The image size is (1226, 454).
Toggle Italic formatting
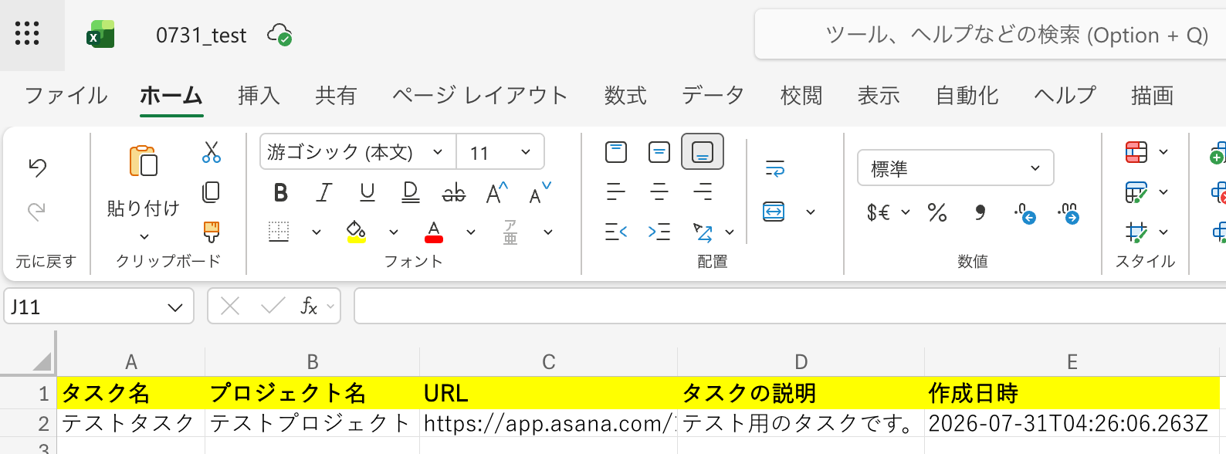324,192
